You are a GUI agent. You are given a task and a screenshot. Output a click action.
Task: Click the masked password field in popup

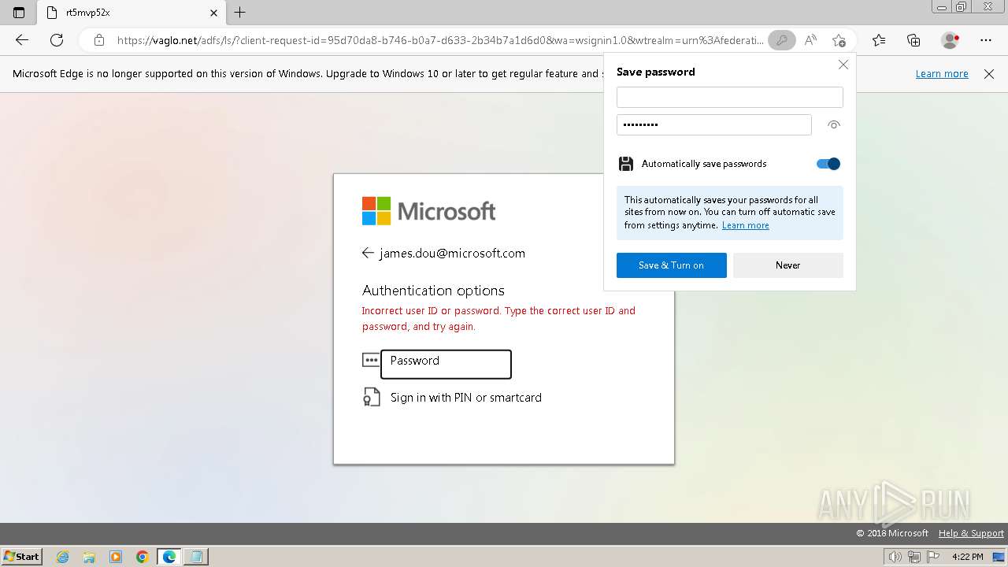[x=713, y=124]
